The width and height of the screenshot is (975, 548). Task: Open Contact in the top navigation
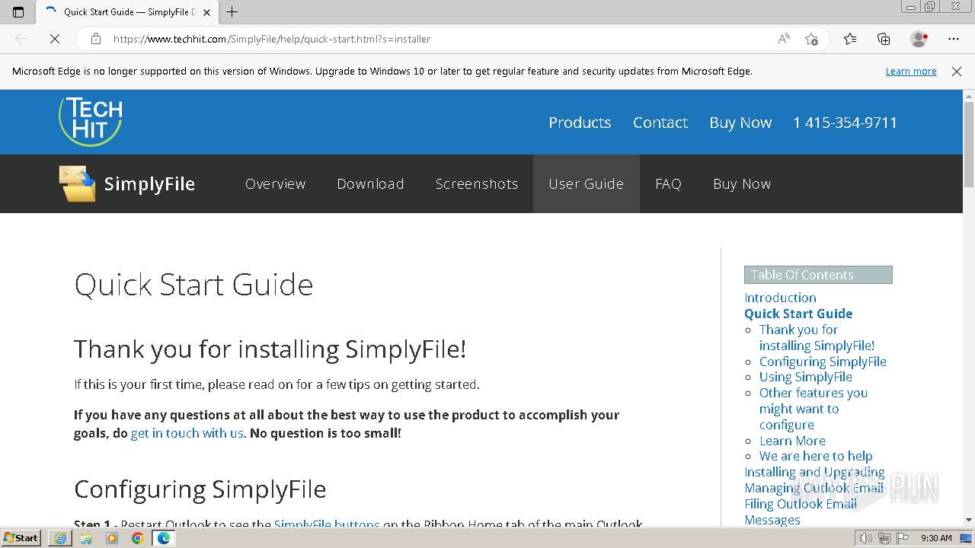[x=660, y=123]
